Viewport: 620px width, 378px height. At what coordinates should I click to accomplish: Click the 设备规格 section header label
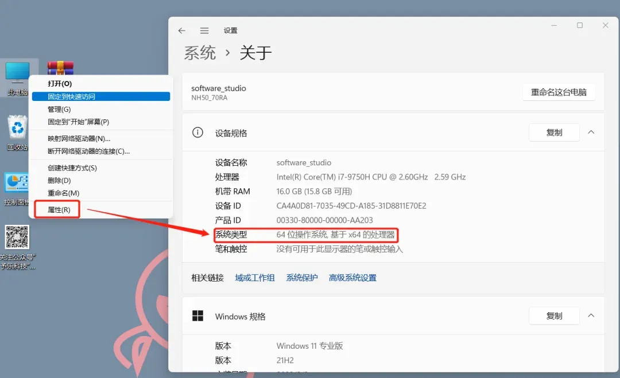coord(231,133)
